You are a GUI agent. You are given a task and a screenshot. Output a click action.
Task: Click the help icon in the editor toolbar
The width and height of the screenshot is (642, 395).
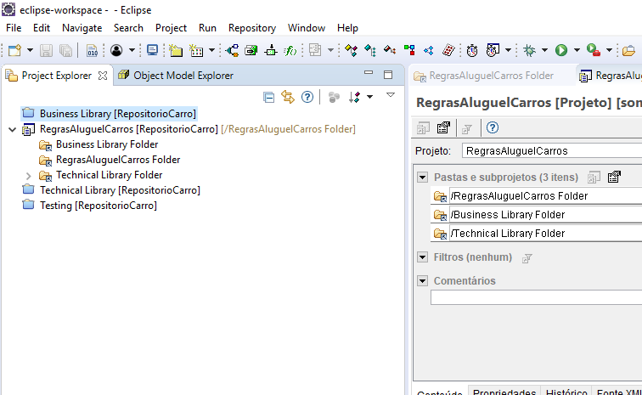tap(493, 127)
